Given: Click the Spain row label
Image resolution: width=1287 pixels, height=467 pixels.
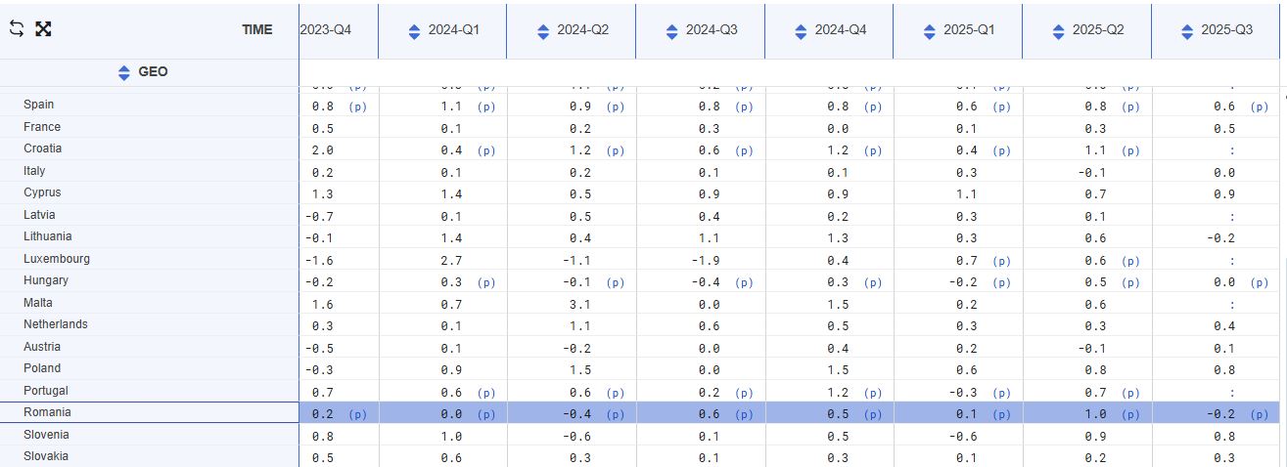Looking at the screenshot, I should pos(39,105).
